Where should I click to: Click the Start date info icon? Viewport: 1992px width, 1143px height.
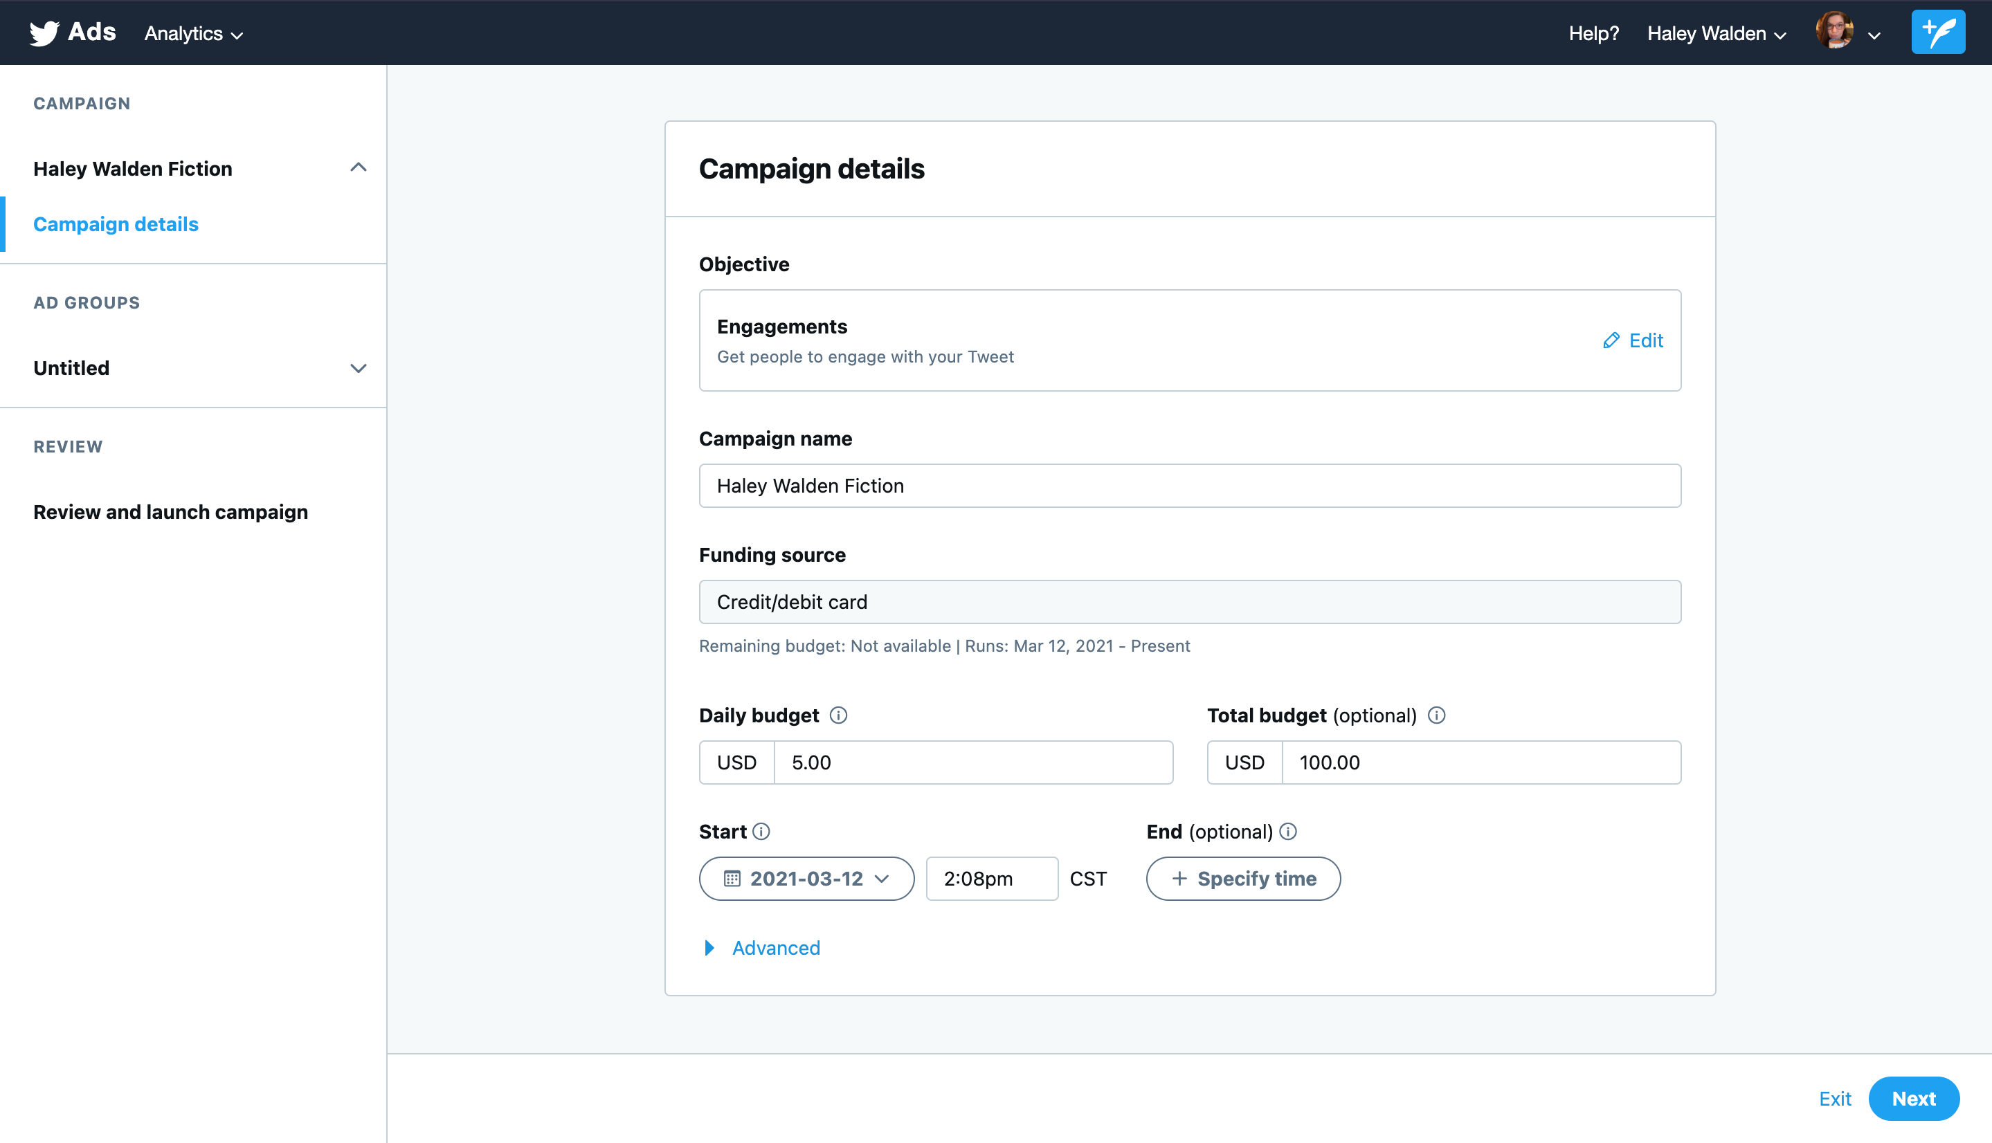click(x=761, y=832)
